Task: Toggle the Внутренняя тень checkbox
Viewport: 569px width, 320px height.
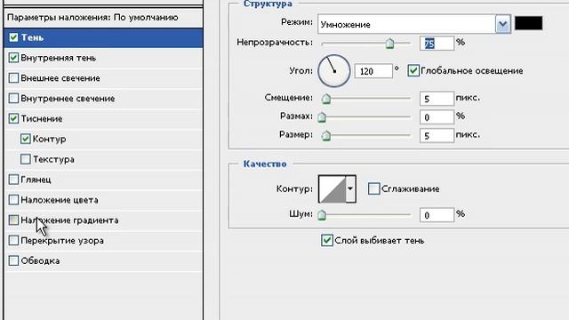Action: tap(13, 58)
